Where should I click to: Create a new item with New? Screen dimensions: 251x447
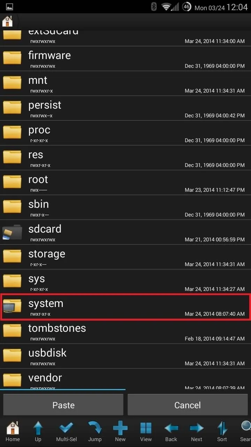120,432
